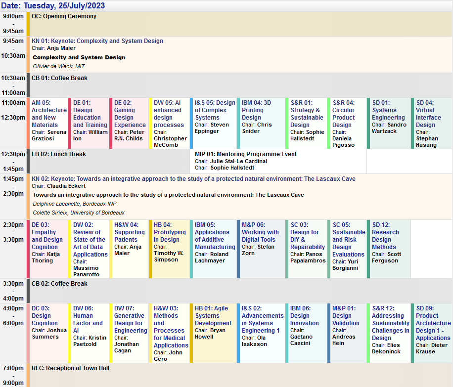453x387 pixels.
Task: Open SD 01 Systems Engineering session
Action: coord(388,110)
